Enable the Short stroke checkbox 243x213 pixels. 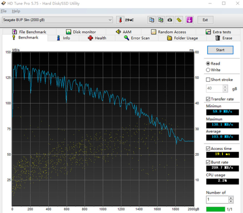tap(208, 80)
